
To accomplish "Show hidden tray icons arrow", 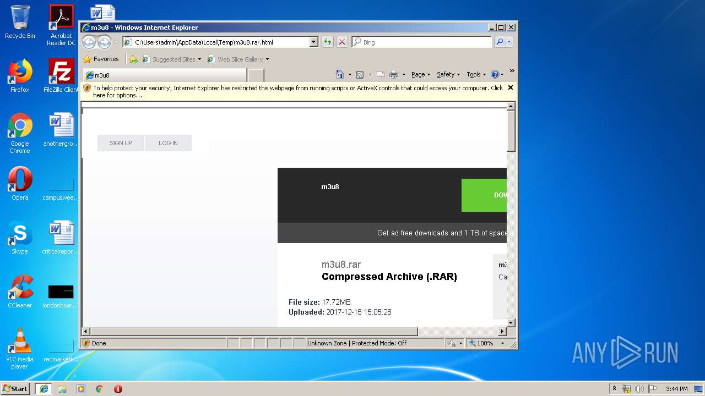I will click(614, 388).
